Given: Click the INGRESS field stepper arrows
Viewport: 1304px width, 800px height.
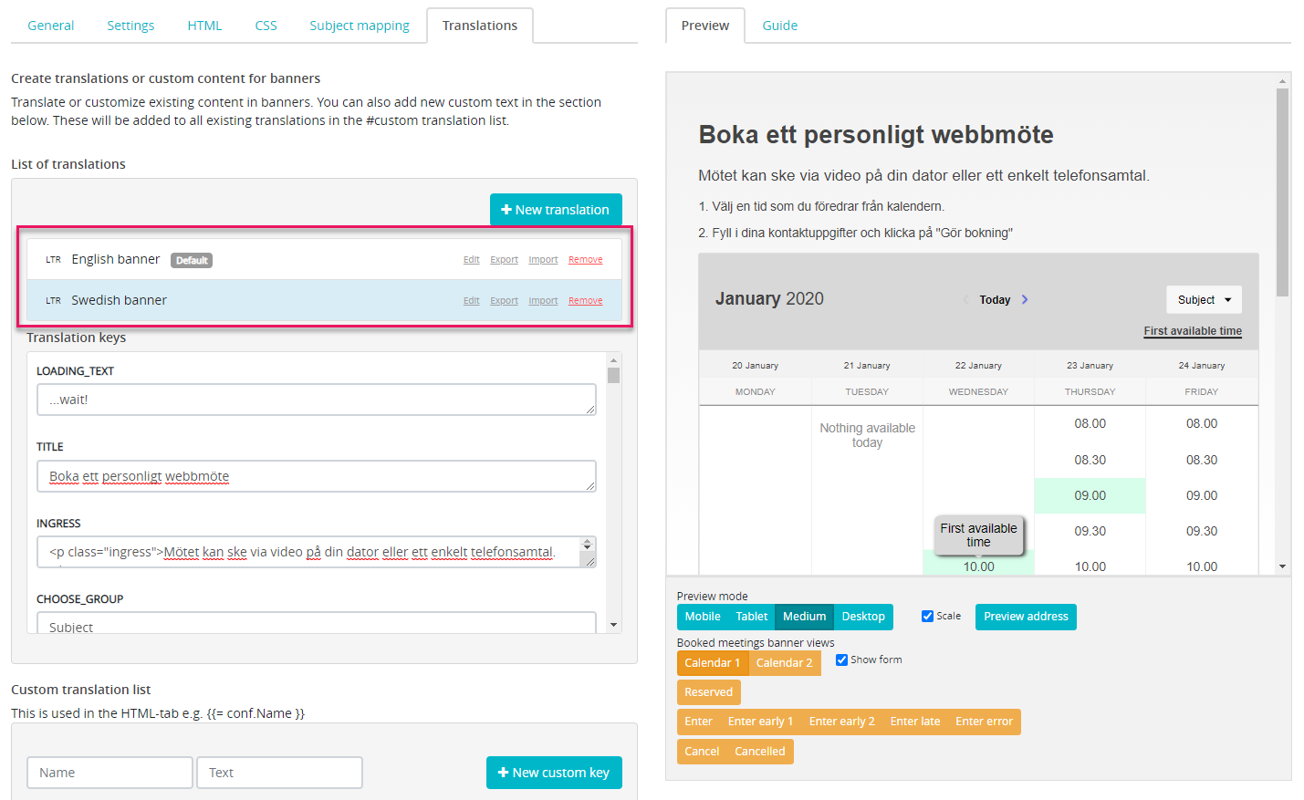Looking at the screenshot, I should tap(587, 545).
